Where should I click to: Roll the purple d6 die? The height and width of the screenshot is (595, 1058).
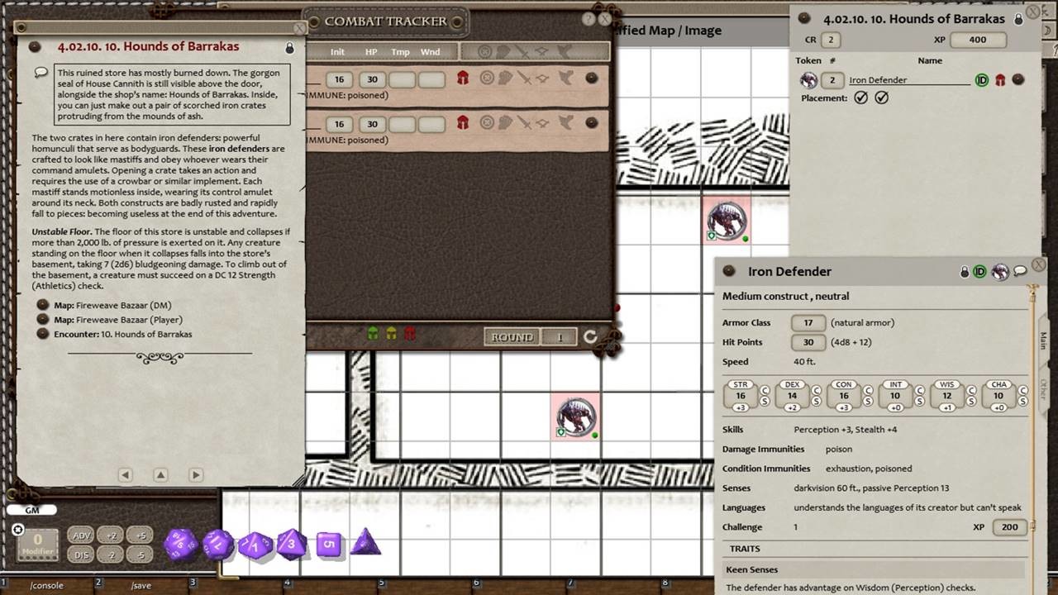[x=329, y=545]
